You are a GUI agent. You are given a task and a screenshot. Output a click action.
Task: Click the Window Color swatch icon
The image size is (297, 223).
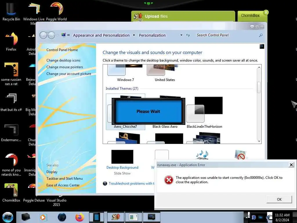pos(162,155)
